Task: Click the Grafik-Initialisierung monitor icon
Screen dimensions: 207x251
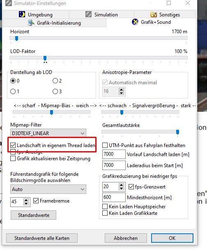Action: 31,23
